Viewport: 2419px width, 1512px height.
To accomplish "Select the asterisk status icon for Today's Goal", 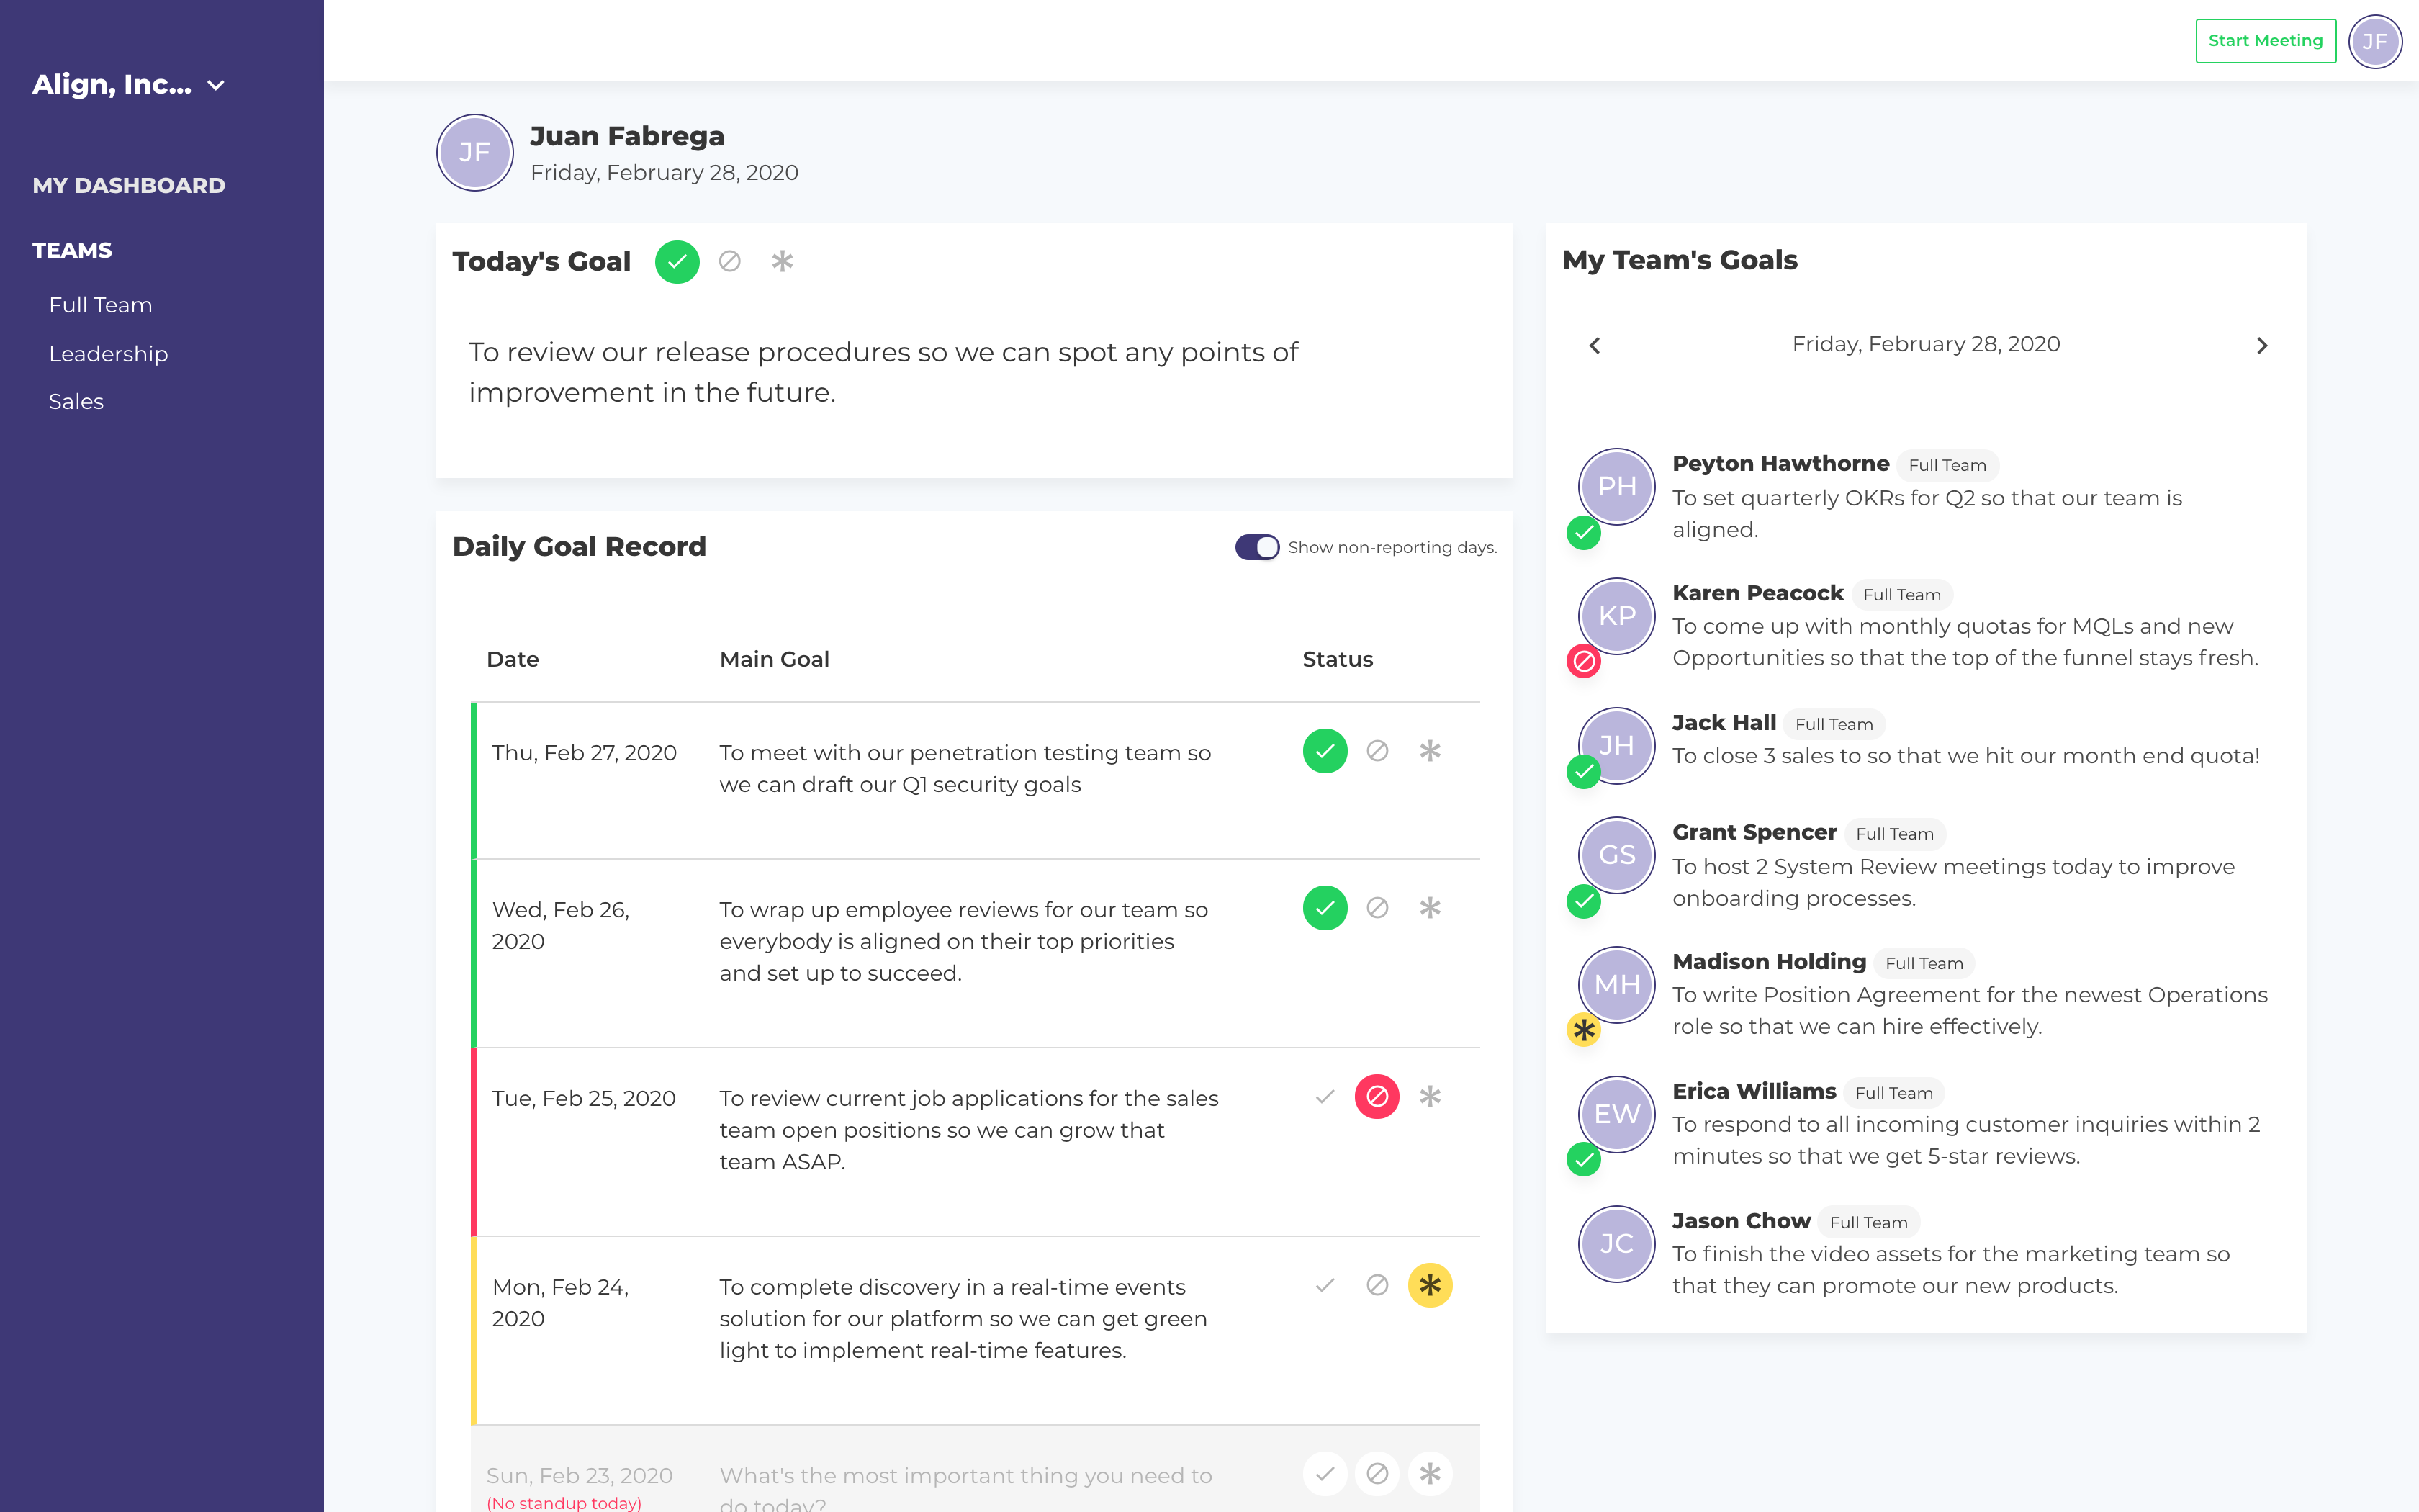I will click(x=783, y=262).
